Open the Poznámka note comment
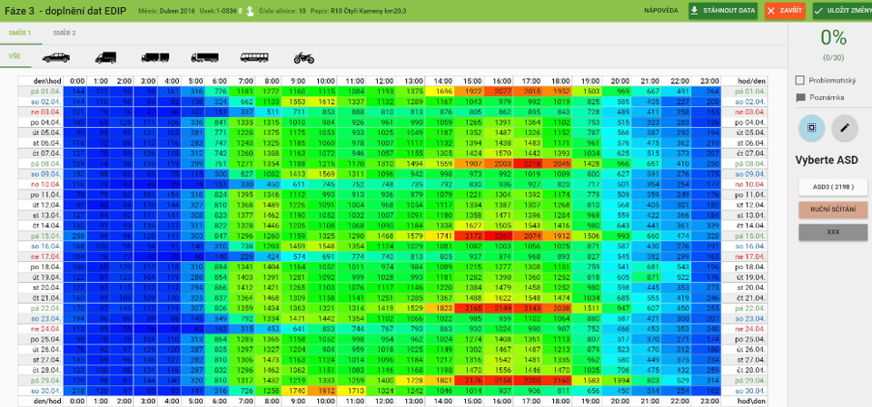Viewport: 872px width, 407px height. [x=826, y=97]
